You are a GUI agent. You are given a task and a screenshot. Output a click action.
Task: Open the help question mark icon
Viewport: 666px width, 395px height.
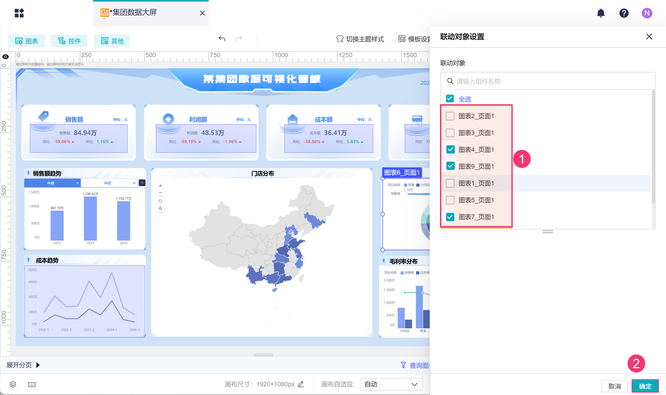point(623,13)
